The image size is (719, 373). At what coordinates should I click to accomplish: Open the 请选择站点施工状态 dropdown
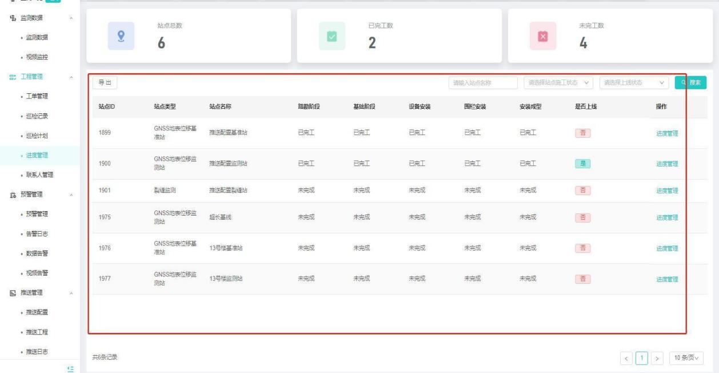click(x=557, y=83)
